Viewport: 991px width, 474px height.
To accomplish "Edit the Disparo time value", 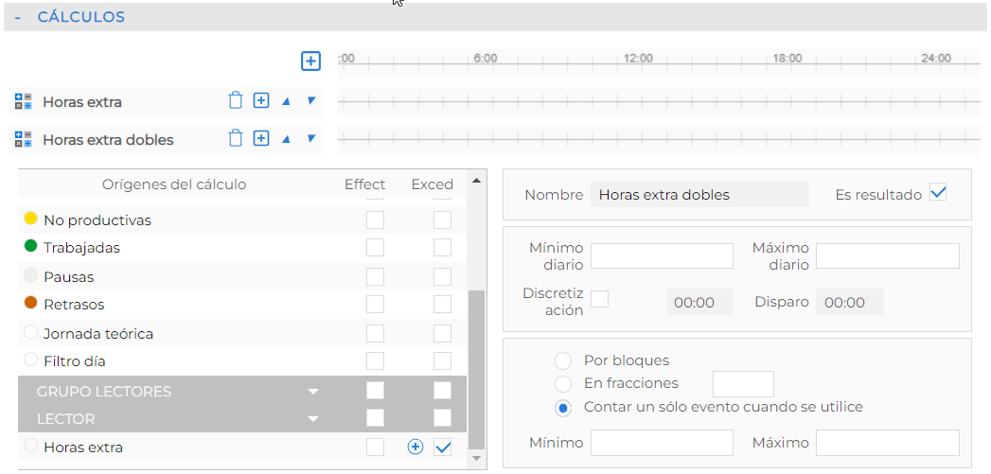I will click(849, 302).
